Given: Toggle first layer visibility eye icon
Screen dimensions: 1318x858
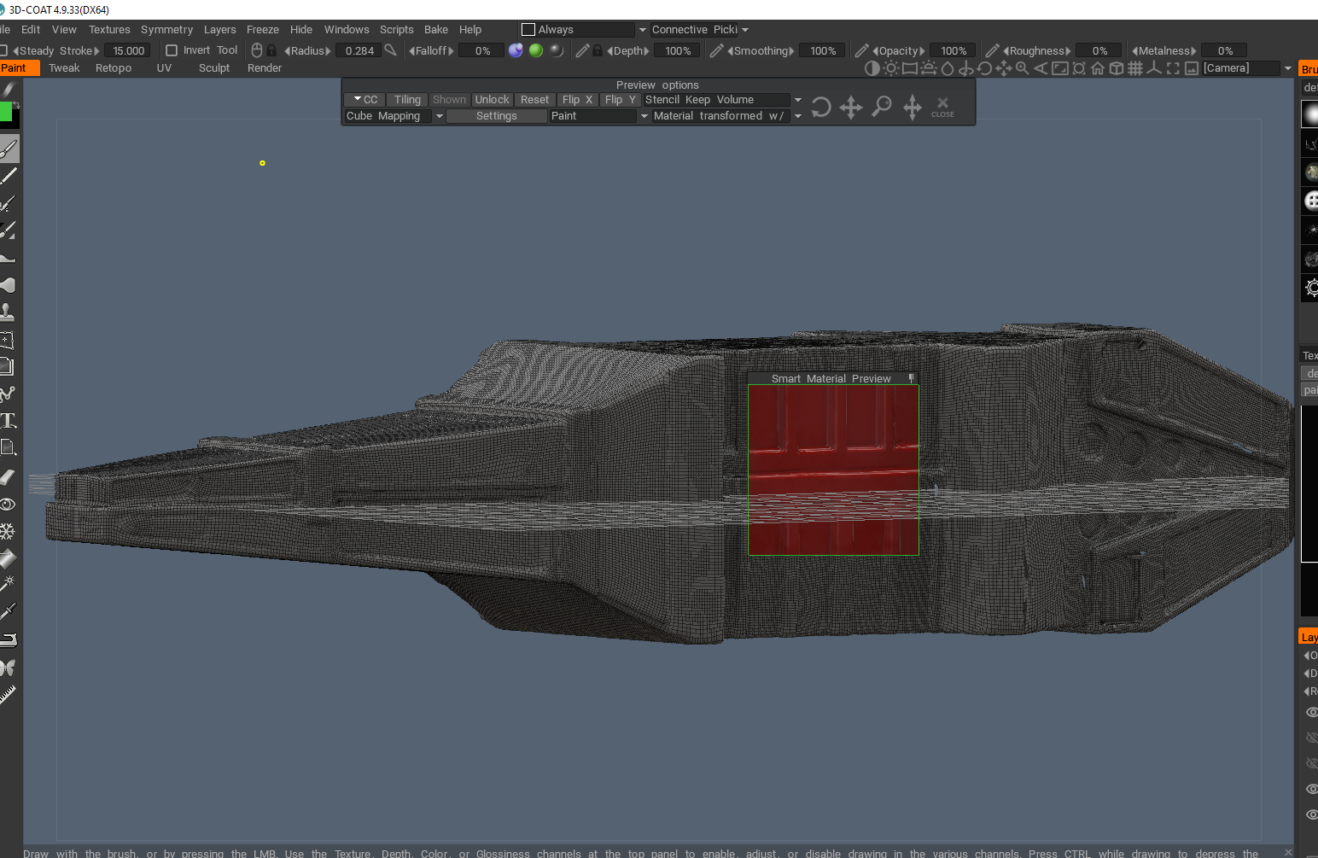Looking at the screenshot, I should tap(1312, 712).
